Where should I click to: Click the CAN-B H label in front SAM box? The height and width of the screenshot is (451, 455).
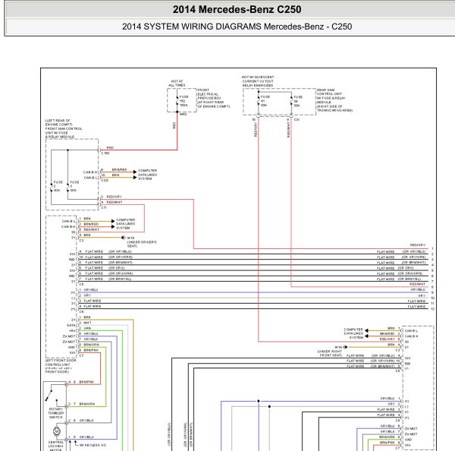90,172
